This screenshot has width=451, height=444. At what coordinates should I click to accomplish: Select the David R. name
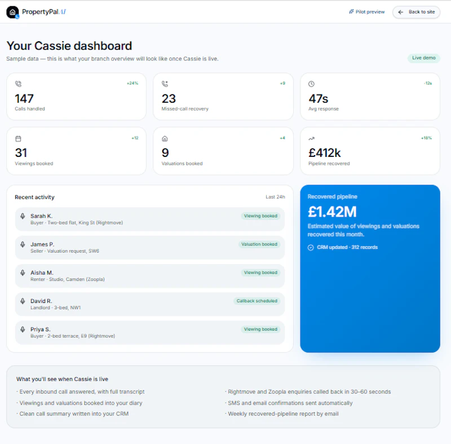pos(41,301)
